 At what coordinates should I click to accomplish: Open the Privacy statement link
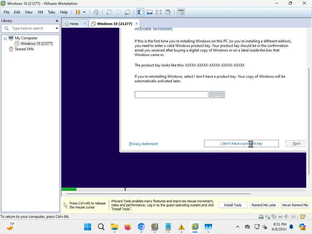click(143, 144)
